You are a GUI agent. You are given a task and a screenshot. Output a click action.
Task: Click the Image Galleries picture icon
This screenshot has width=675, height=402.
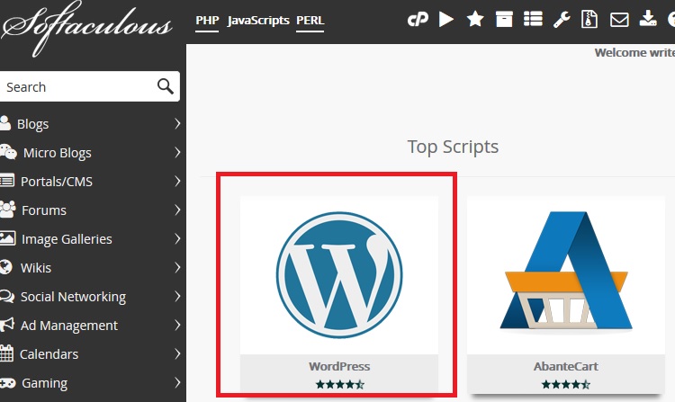[7, 238]
